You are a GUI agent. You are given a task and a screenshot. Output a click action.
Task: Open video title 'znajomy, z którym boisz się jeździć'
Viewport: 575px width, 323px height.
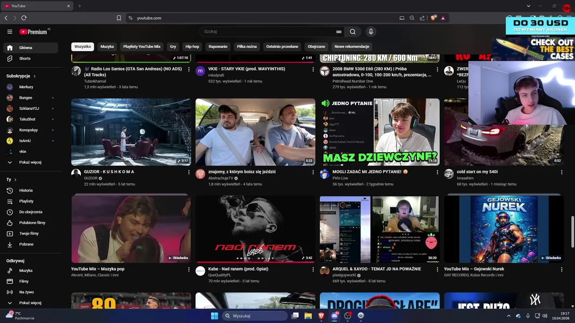click(242, 172)
